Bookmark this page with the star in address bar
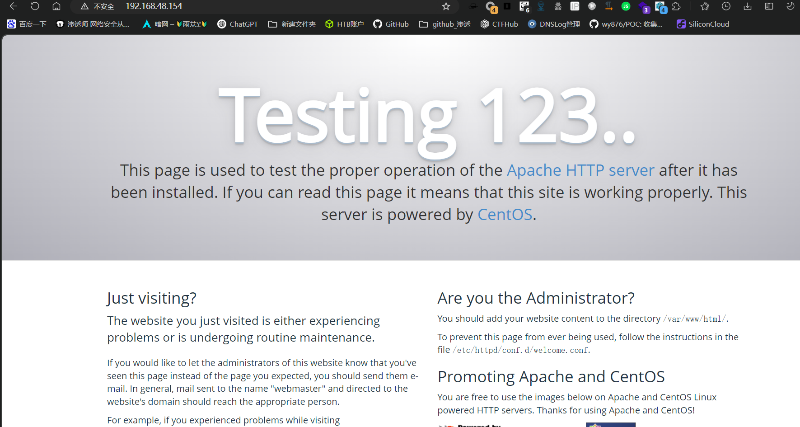The image size is (800, 427). coord(446,6)
